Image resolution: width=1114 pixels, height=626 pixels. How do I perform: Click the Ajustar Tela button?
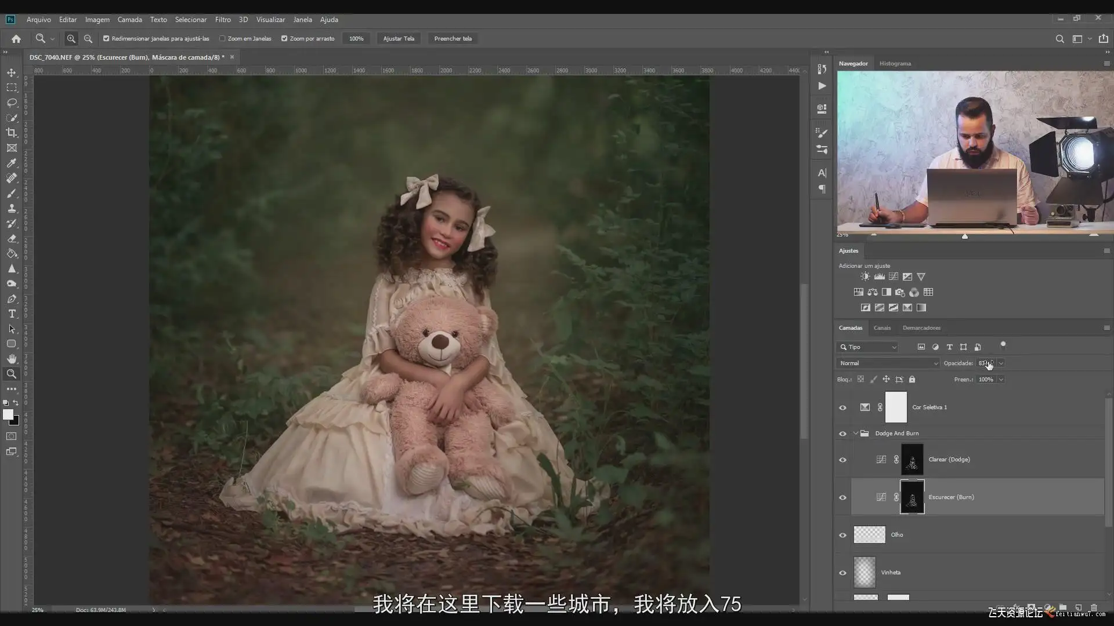(x=399, y=39)
